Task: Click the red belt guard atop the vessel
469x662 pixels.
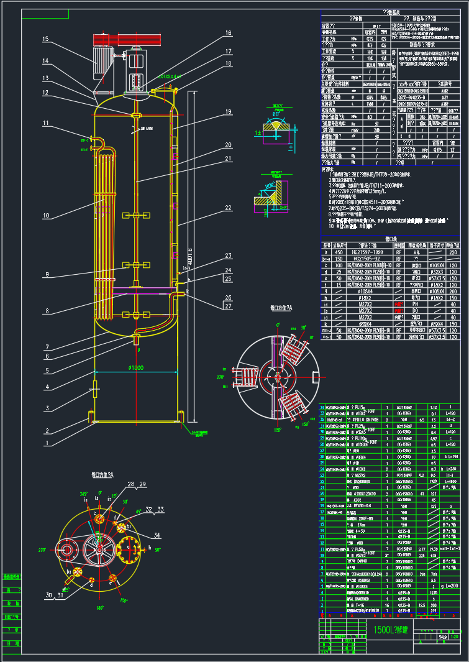Action: coord(125,40)
